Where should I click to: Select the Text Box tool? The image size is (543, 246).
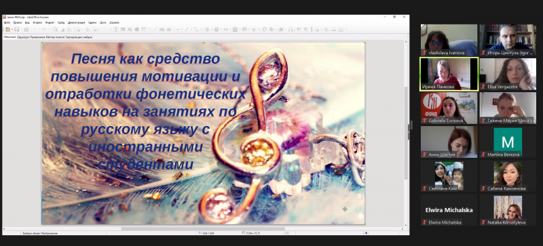pyautogui.click(x=115, y=29)
